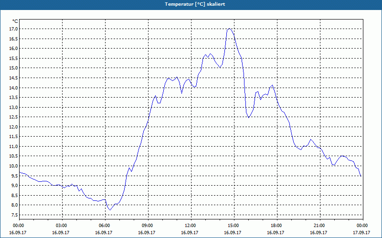Viewport: 382px width, 238px height.
Task: Select the 7,5 y-axis label
Action: pos(14,215)
